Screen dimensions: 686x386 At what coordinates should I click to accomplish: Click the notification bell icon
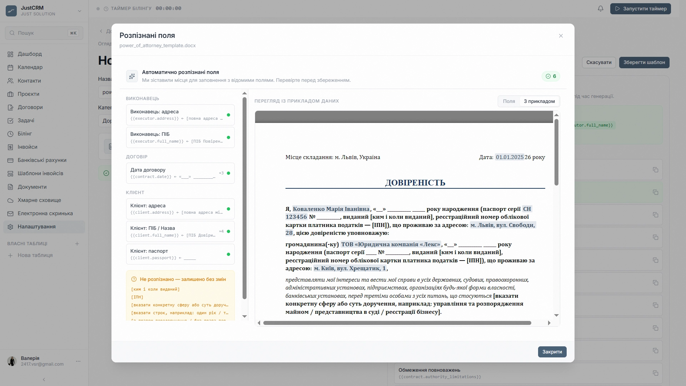click(601, 9)
